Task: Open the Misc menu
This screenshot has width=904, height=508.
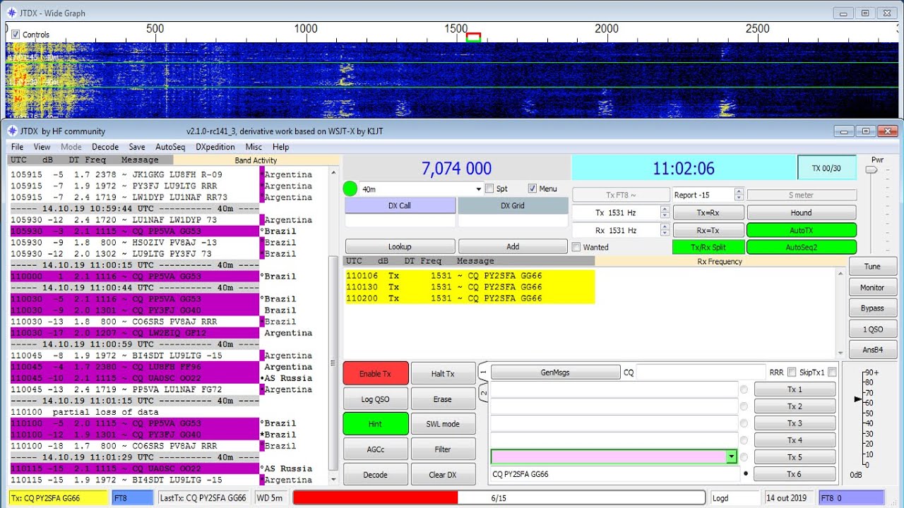Action: 254,147
